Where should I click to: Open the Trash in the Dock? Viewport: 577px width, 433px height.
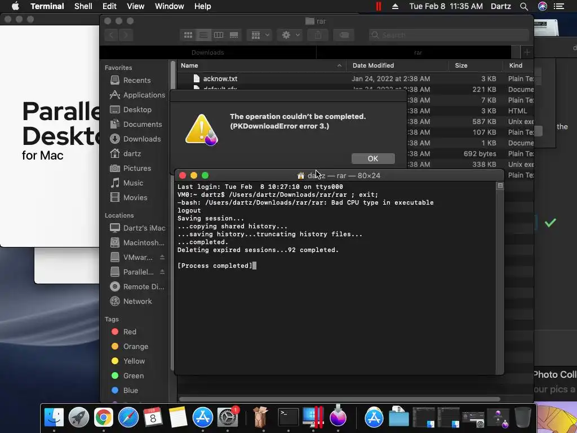point(523,418)
